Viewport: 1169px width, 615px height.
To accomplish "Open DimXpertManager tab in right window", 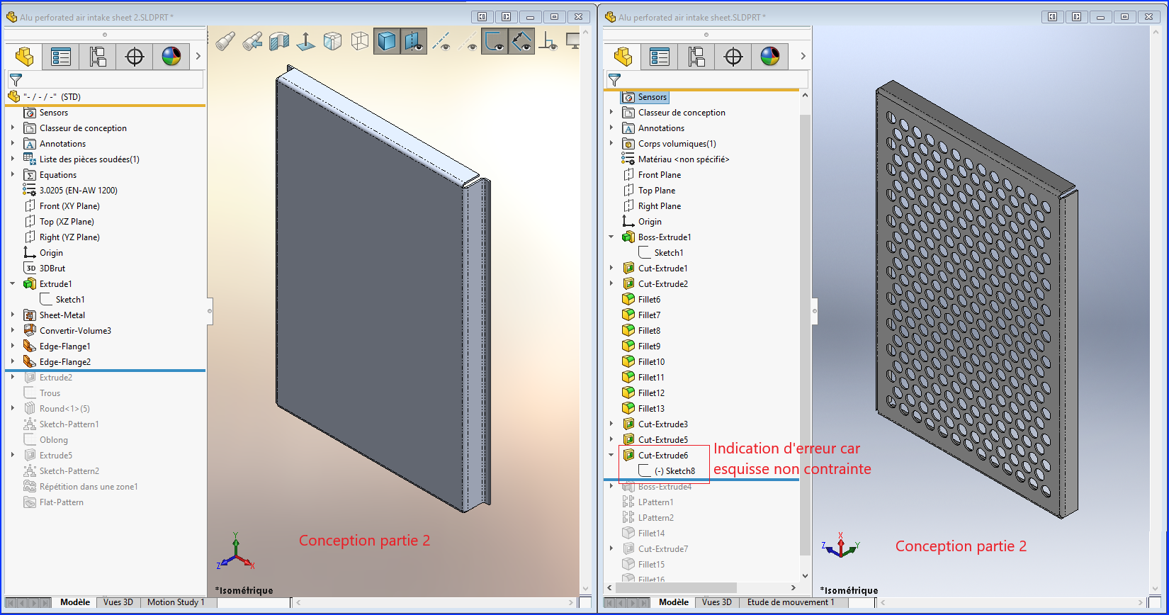I will point(733,57).
